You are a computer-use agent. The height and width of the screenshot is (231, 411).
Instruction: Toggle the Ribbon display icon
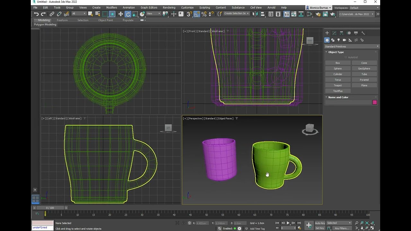point(287,14)
